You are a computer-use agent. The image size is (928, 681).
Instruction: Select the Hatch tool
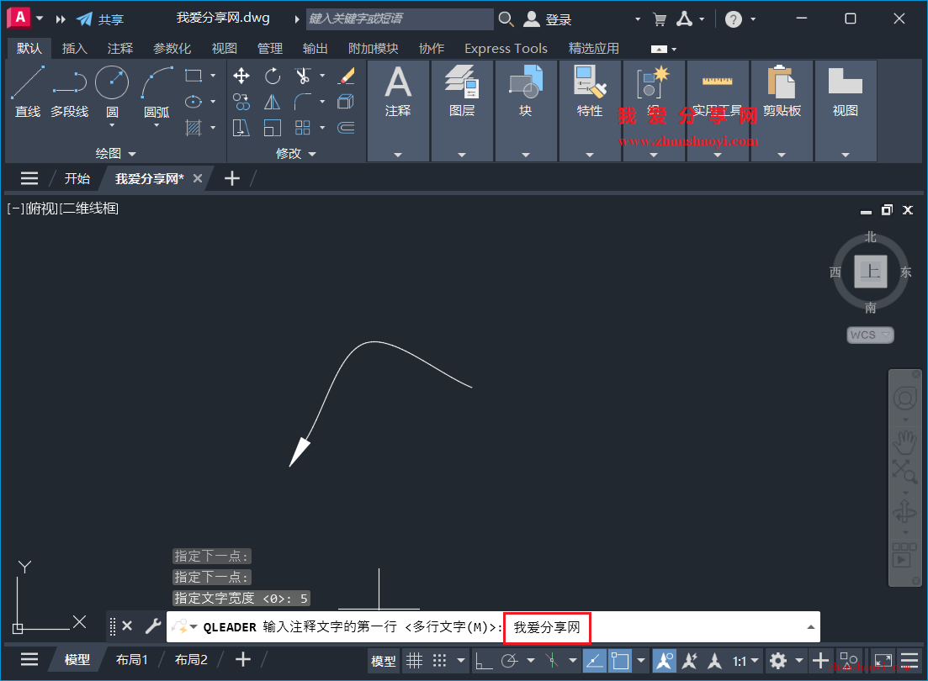coord(194,127)
